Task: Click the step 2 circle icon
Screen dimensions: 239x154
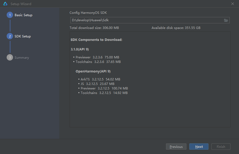Action: click(10, 36)
